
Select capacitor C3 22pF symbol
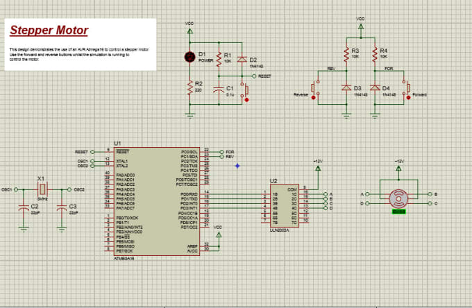tap(62, 208)
